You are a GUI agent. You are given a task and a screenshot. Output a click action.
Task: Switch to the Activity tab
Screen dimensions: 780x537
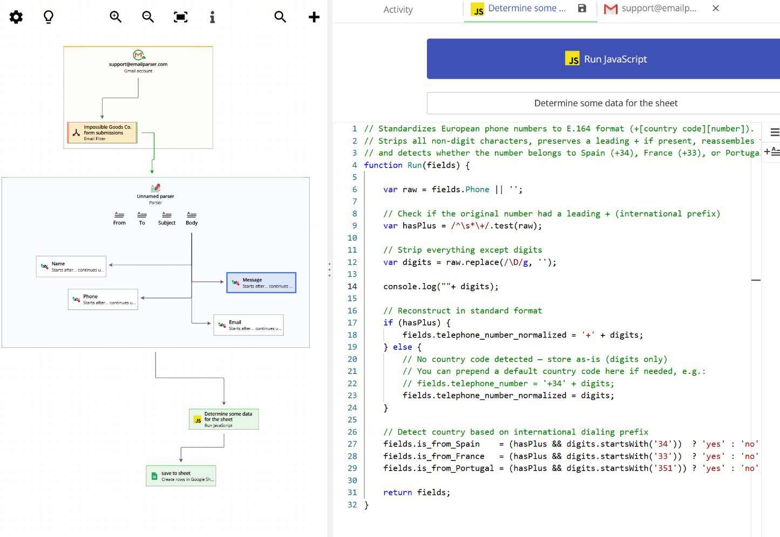pyautogui.click(x=398, y=9)
